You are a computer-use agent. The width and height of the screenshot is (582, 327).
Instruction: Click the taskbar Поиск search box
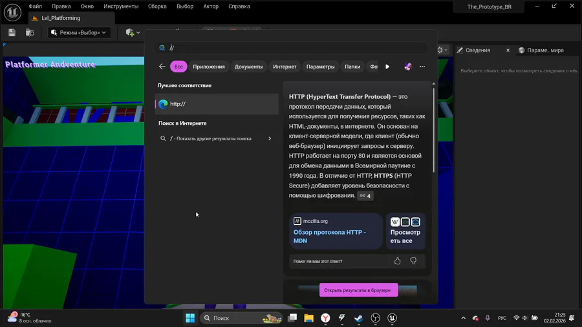coord(241,318)
